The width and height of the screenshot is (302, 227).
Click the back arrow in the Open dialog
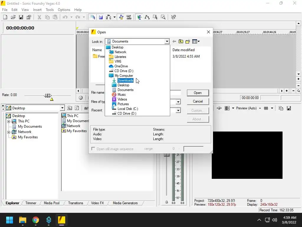coord(174,41)
